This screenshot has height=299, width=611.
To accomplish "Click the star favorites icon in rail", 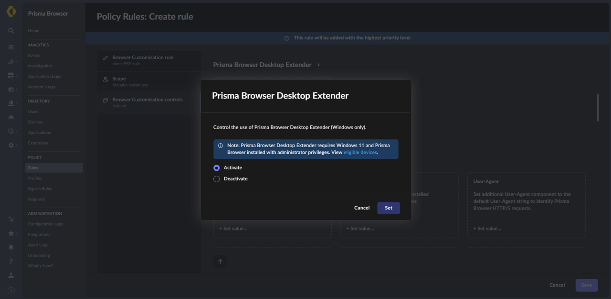I will point(11,233).
